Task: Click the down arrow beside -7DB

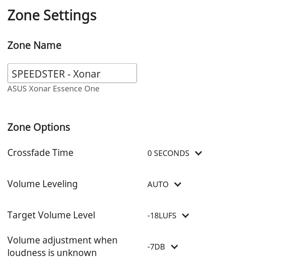Action: (174, 247)
